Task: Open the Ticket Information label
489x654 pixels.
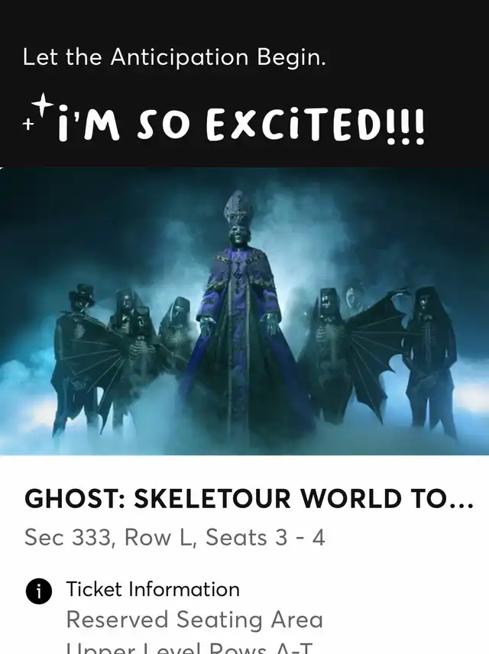Action: click(153, 590)
